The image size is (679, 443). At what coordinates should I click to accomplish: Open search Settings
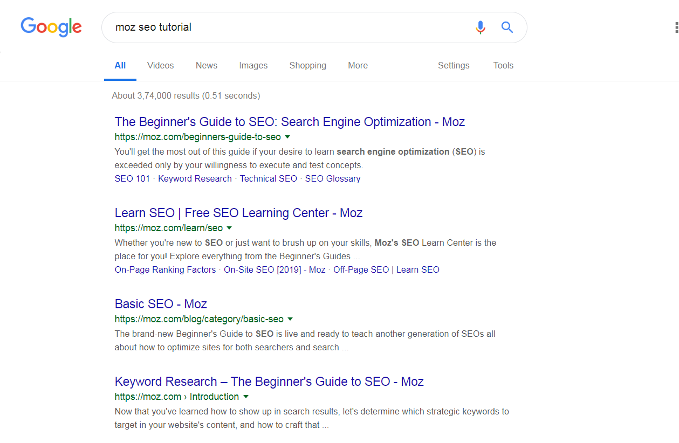454,65
